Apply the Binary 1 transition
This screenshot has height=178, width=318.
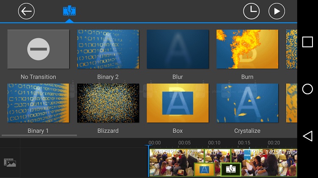(x=38, y=103)
